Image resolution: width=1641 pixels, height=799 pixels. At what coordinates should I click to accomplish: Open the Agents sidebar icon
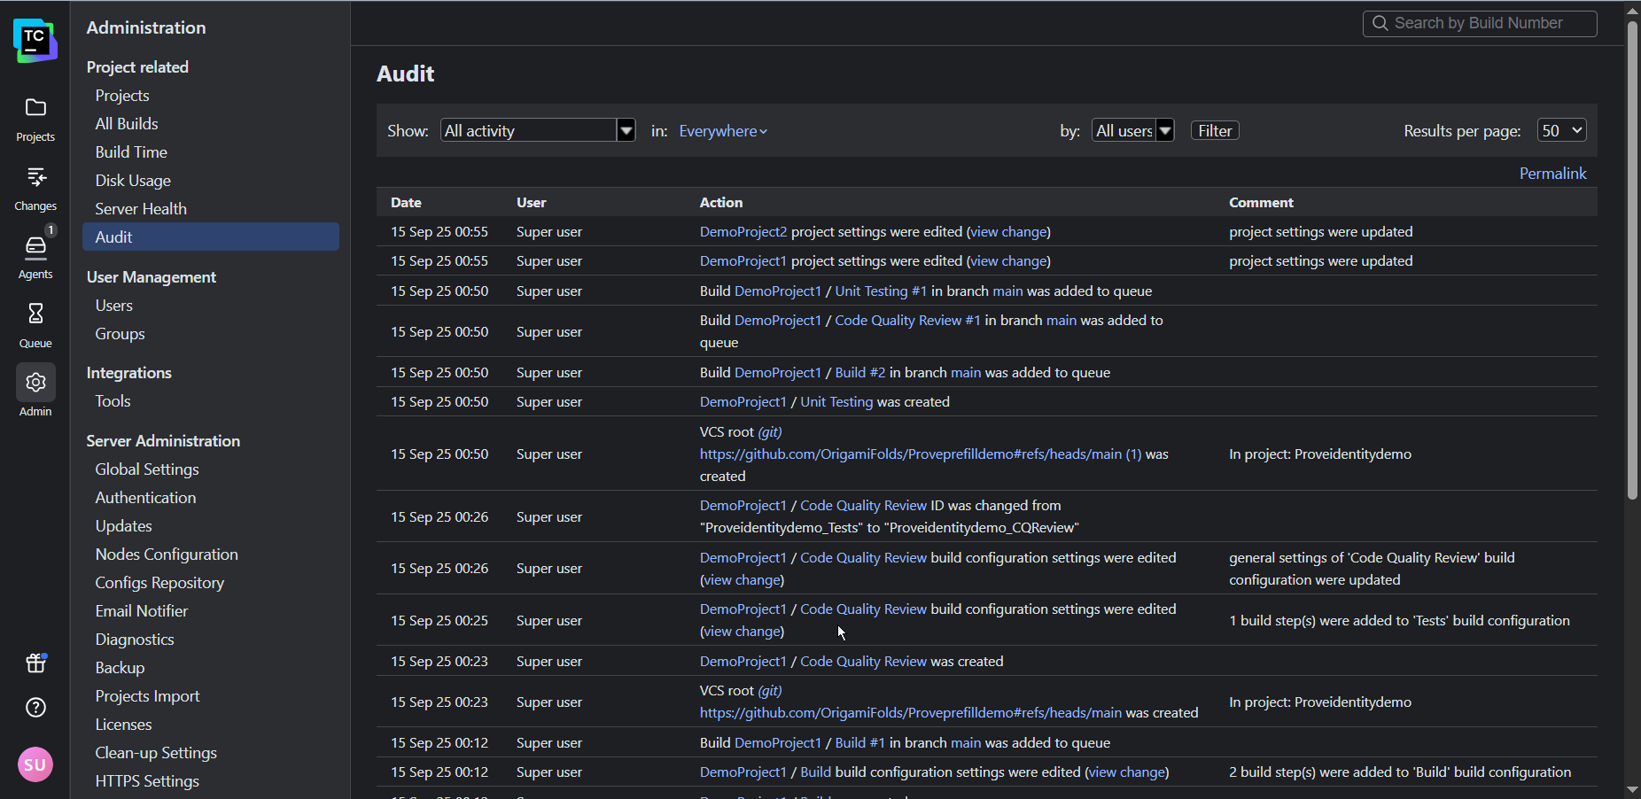click(x=35, y=246)
